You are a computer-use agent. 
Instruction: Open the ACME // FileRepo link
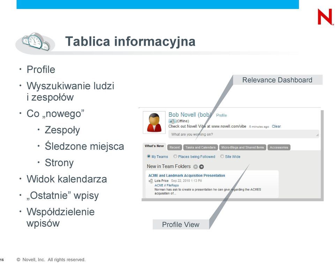click(x=167, y=185)
